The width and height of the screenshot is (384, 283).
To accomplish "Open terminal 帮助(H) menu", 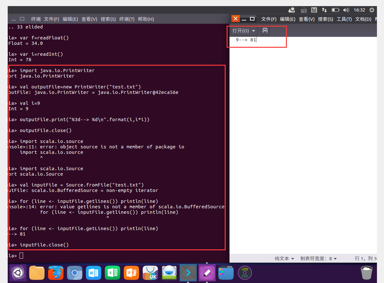I will [x=146, y=19].
